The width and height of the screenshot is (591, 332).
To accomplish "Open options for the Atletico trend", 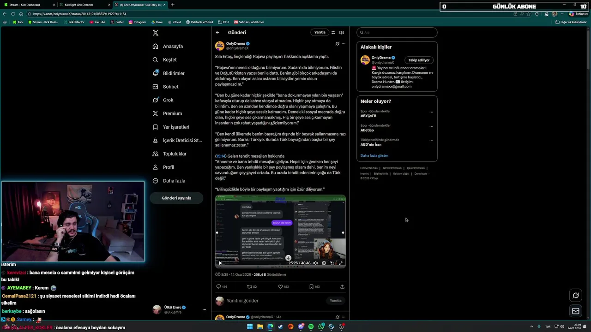I will click(431, 126).
